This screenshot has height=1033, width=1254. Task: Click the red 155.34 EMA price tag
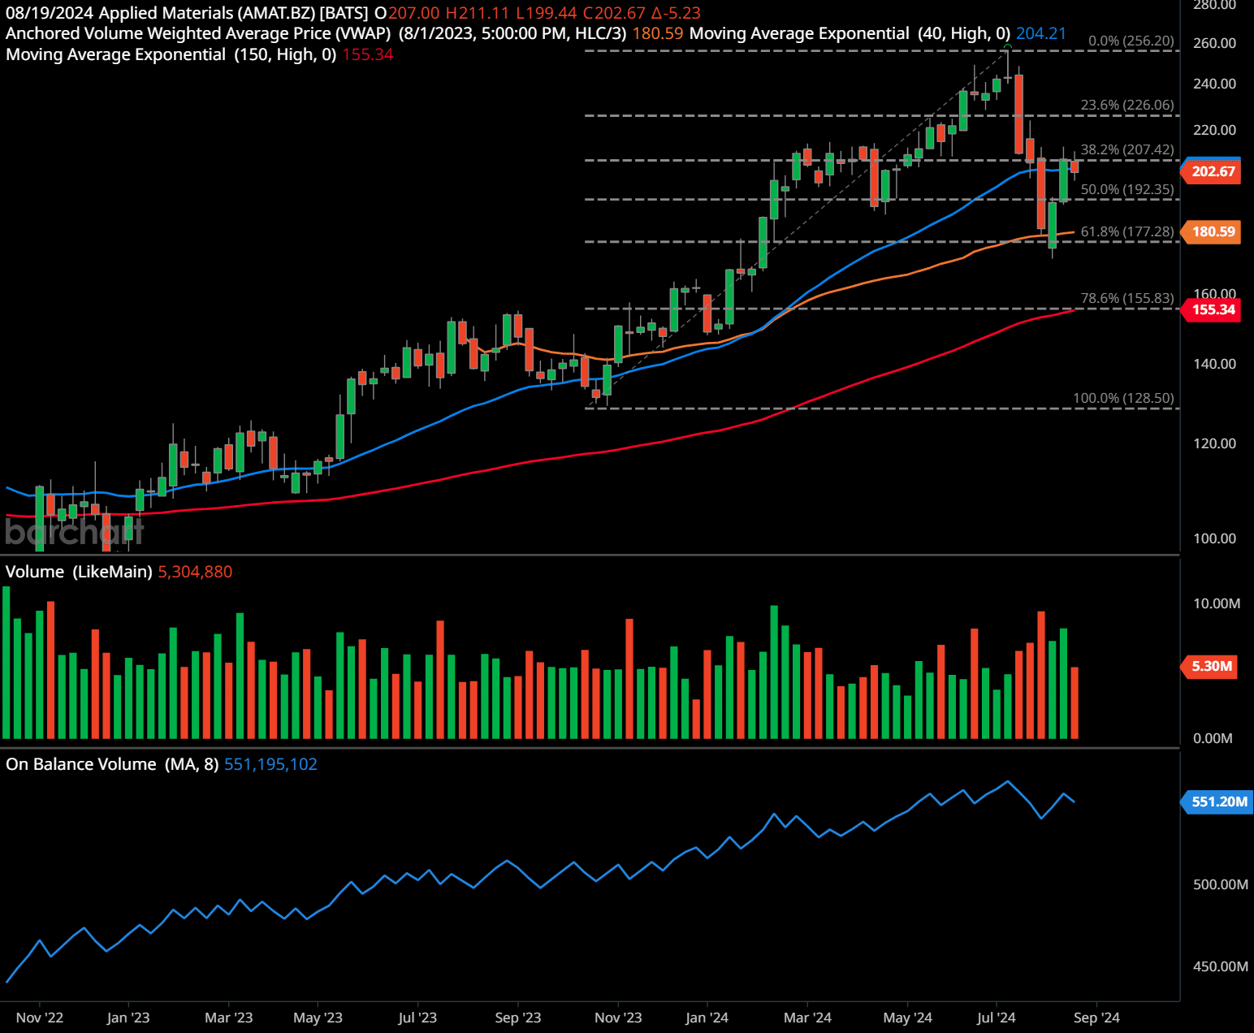pos(1211,309)
